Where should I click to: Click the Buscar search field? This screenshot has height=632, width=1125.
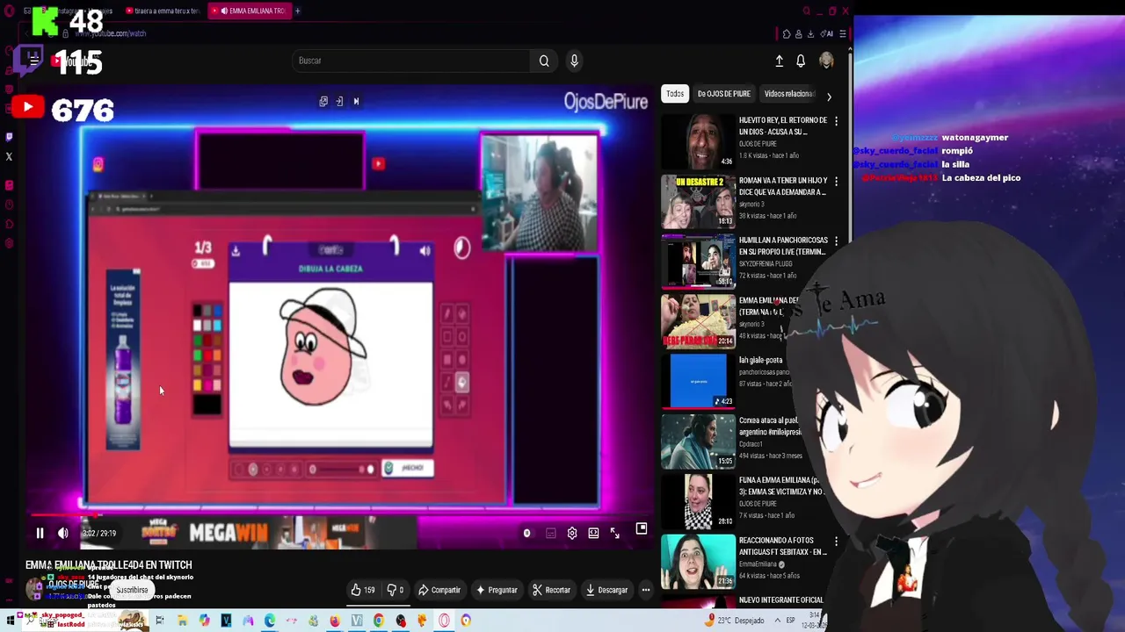[411, 61]
